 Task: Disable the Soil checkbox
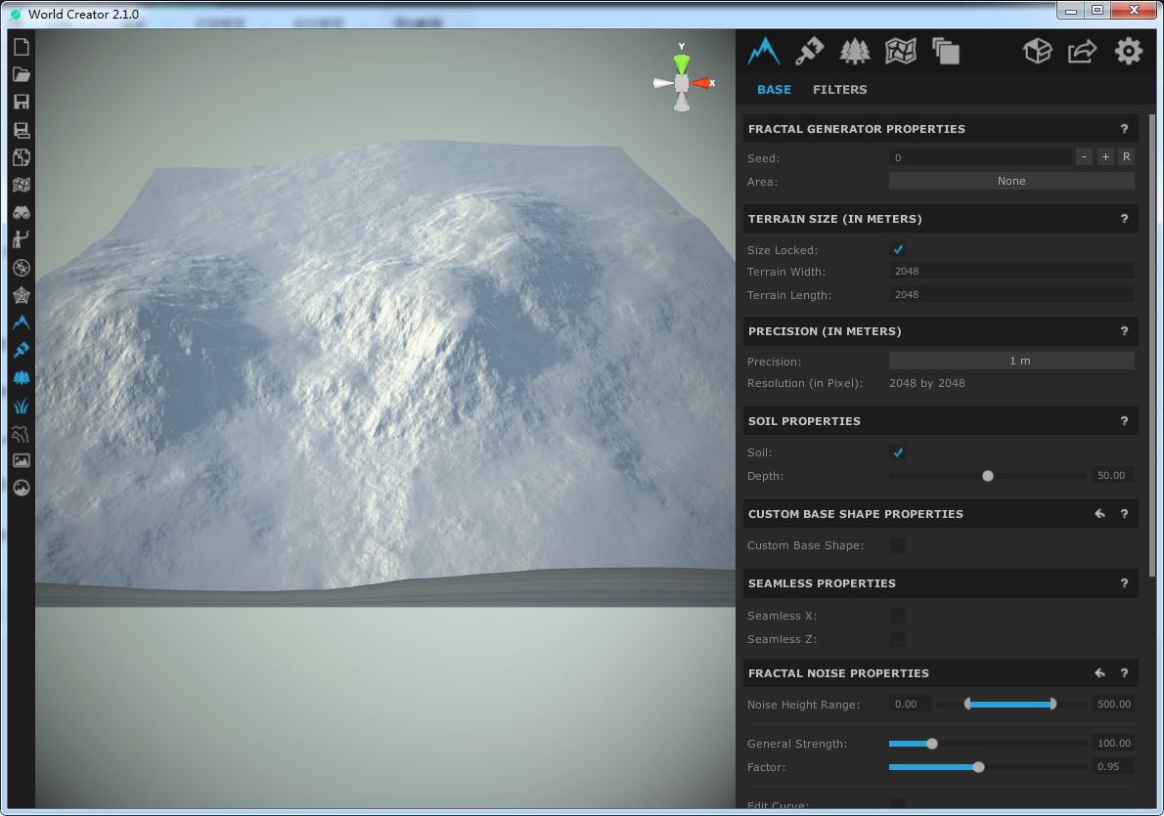tap(897, 452)
